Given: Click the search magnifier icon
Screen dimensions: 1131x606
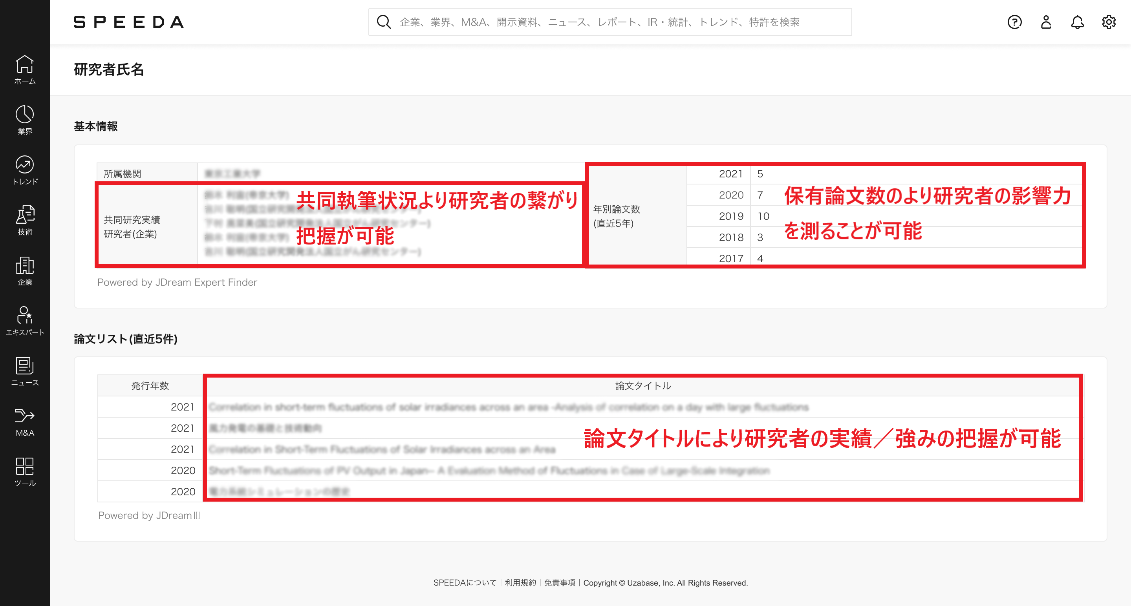Looking at the screenshot, I should [x=383, y=22].
